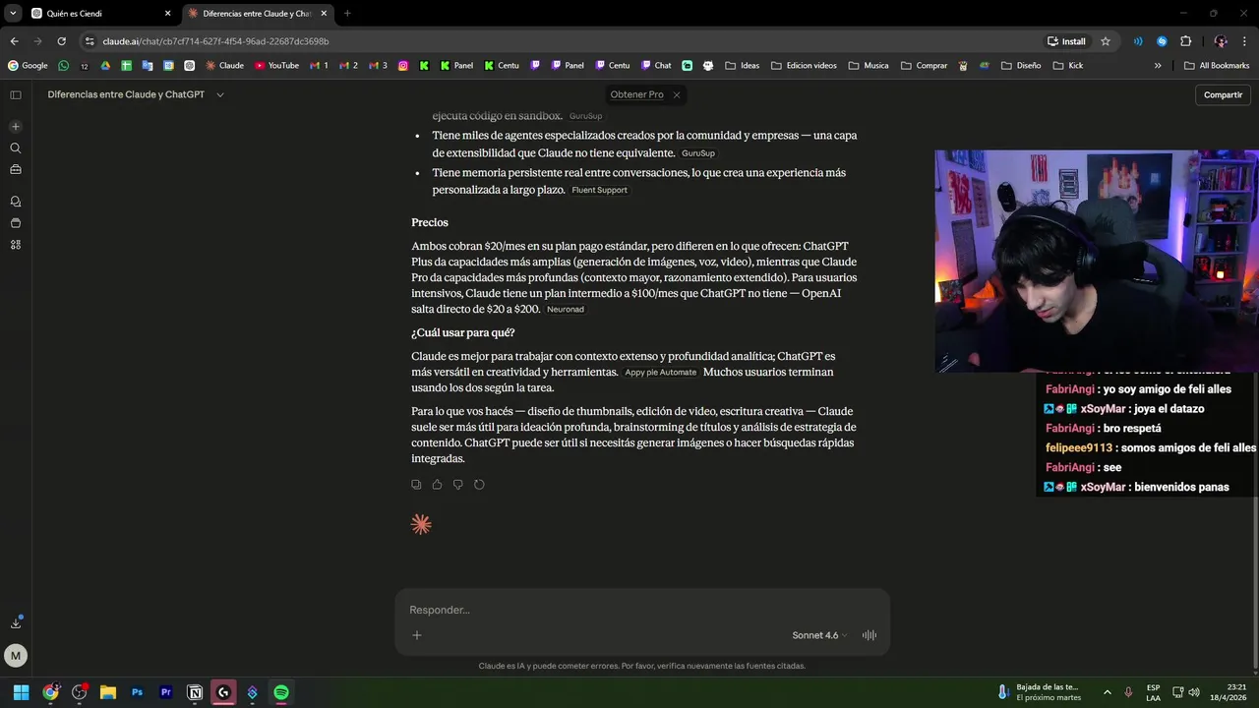Give thumbs down to the response

tap(458, 485)
